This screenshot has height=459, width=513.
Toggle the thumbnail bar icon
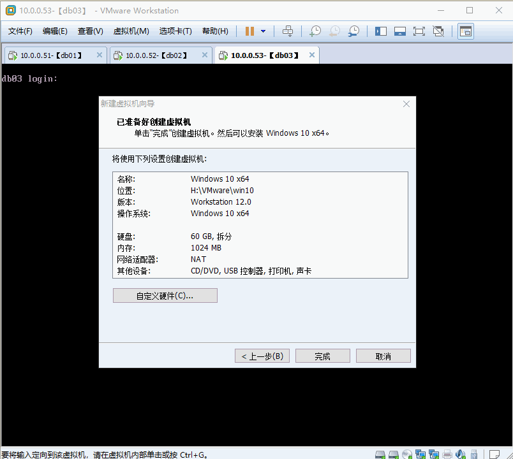point(400,31)
